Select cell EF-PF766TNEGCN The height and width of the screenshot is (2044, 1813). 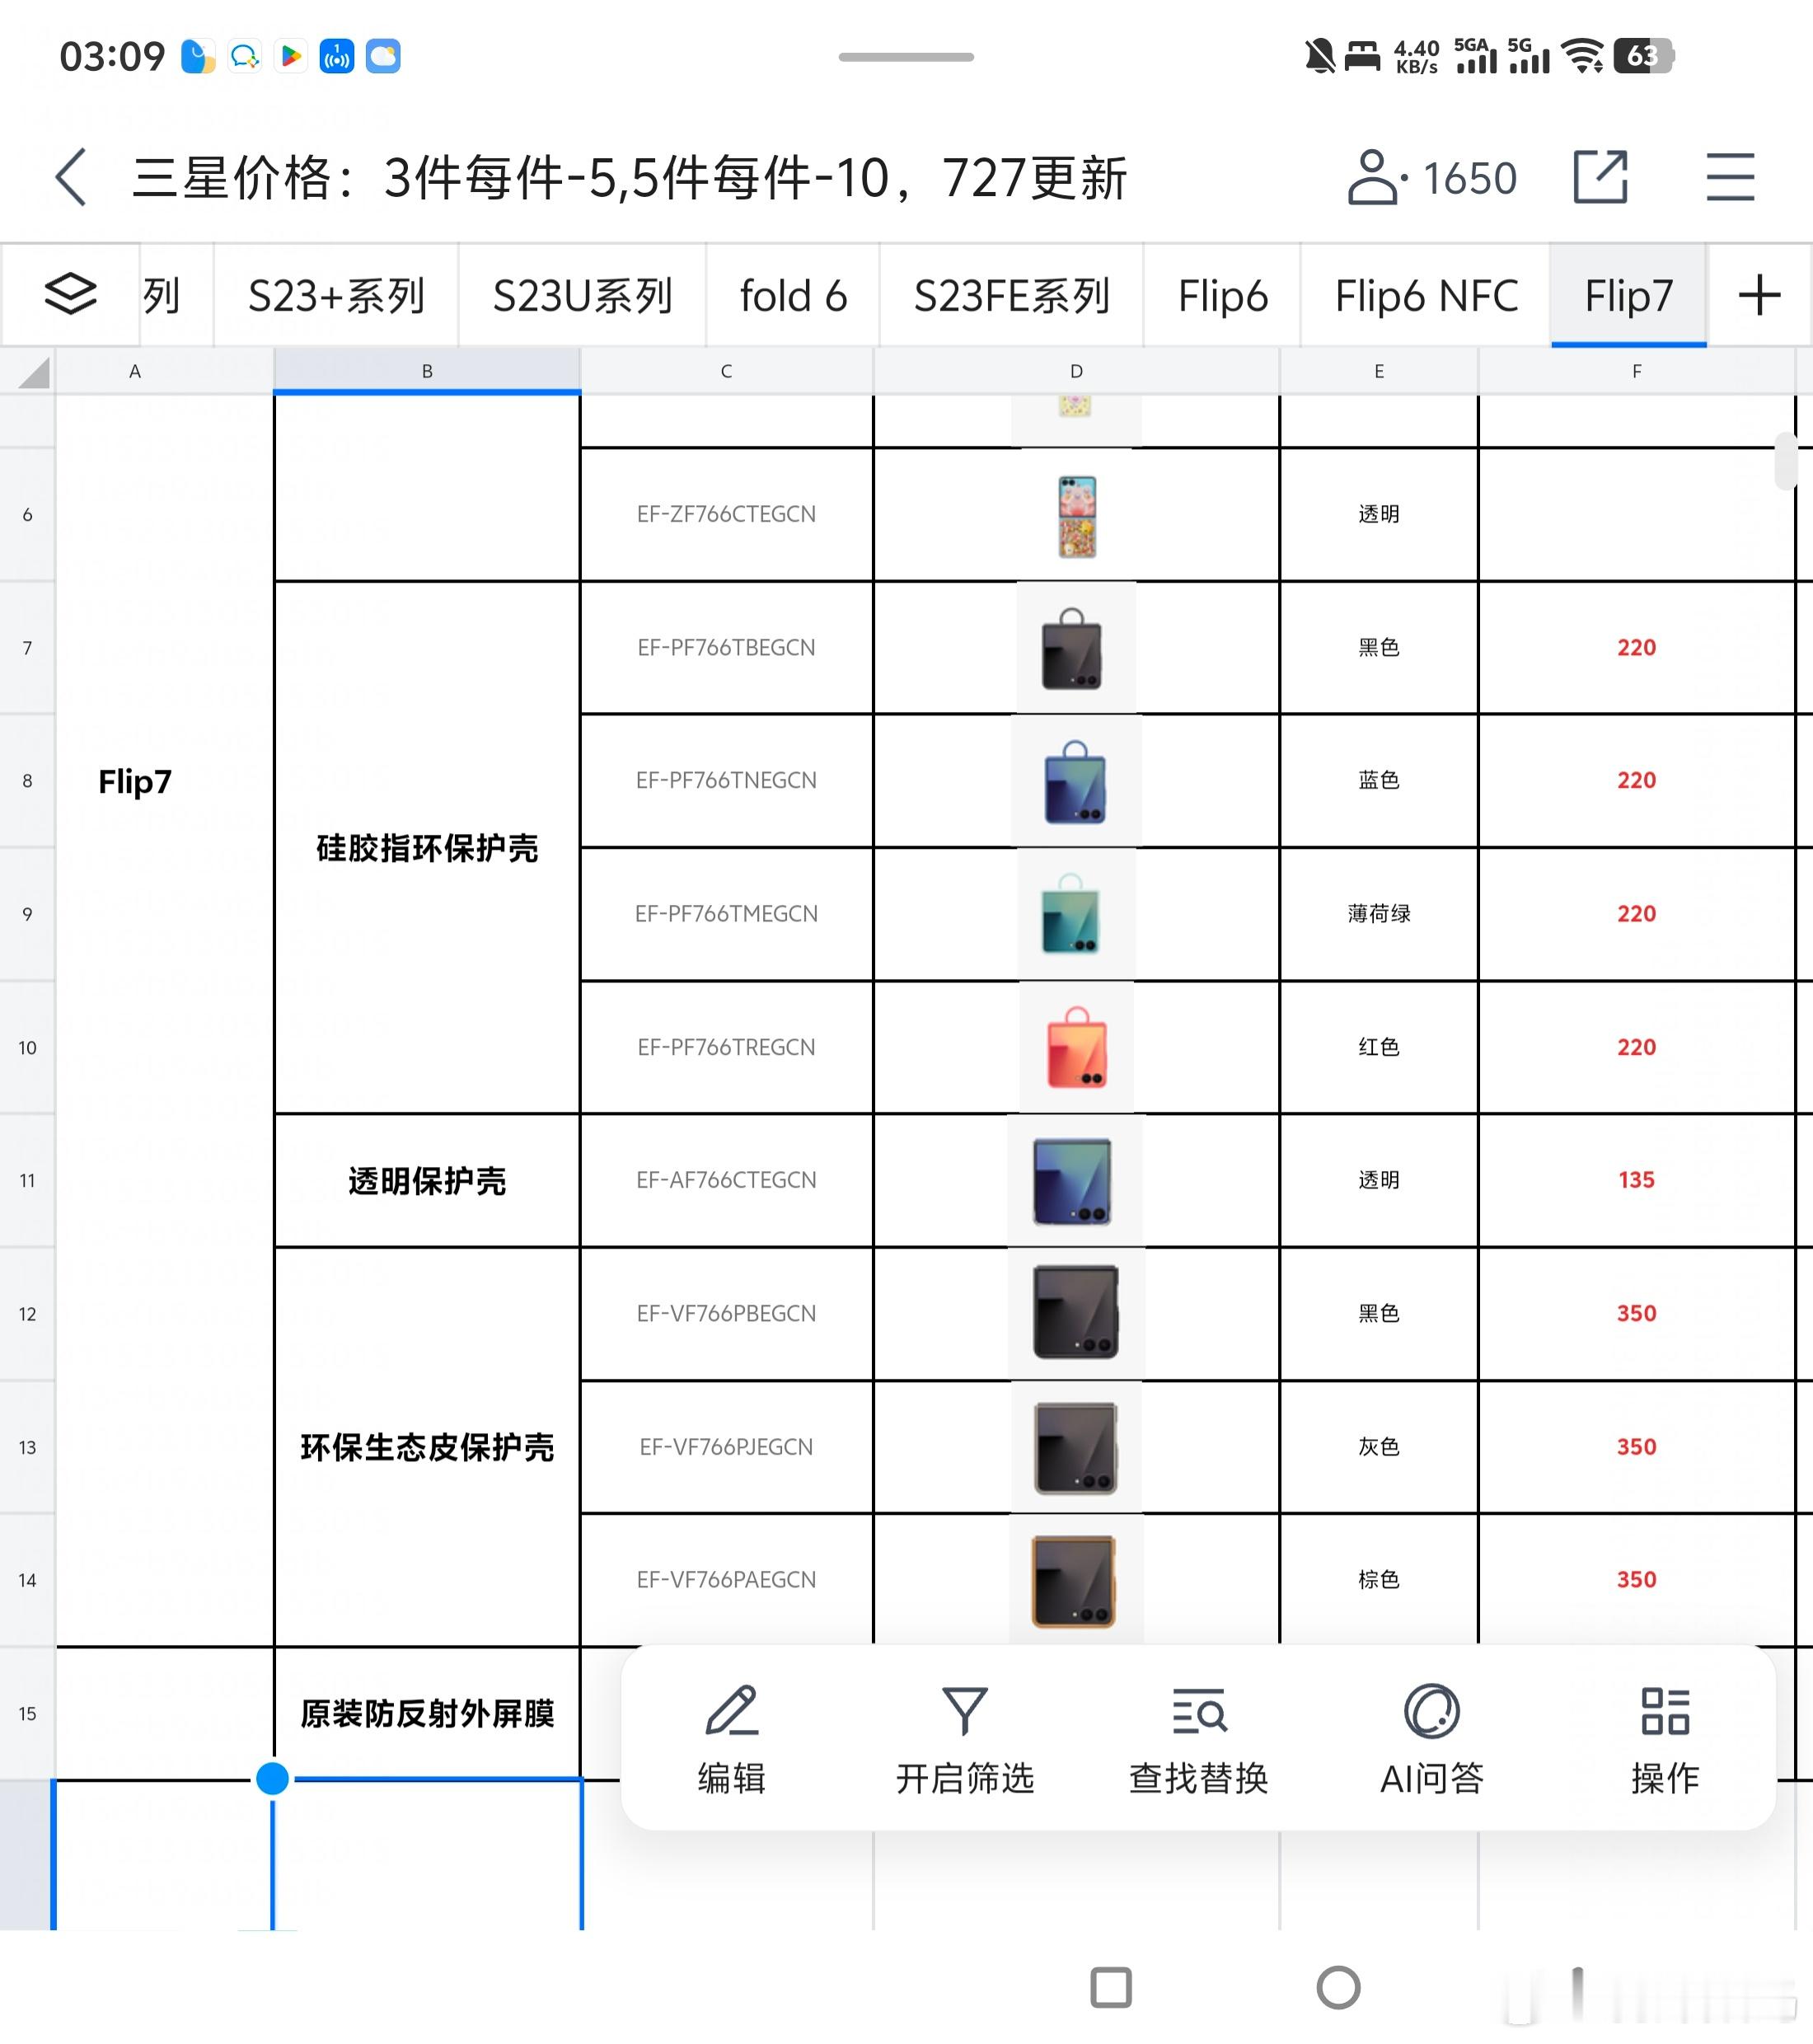click(x=726, y=780)
